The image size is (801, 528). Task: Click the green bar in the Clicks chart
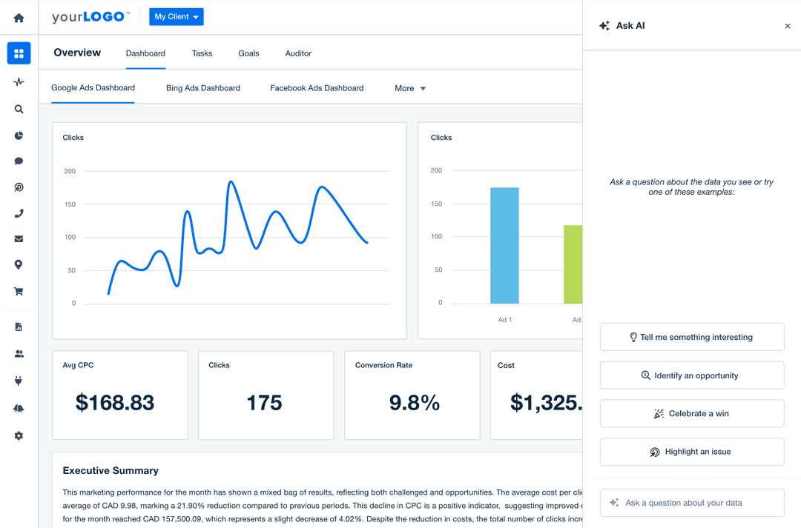573,264
